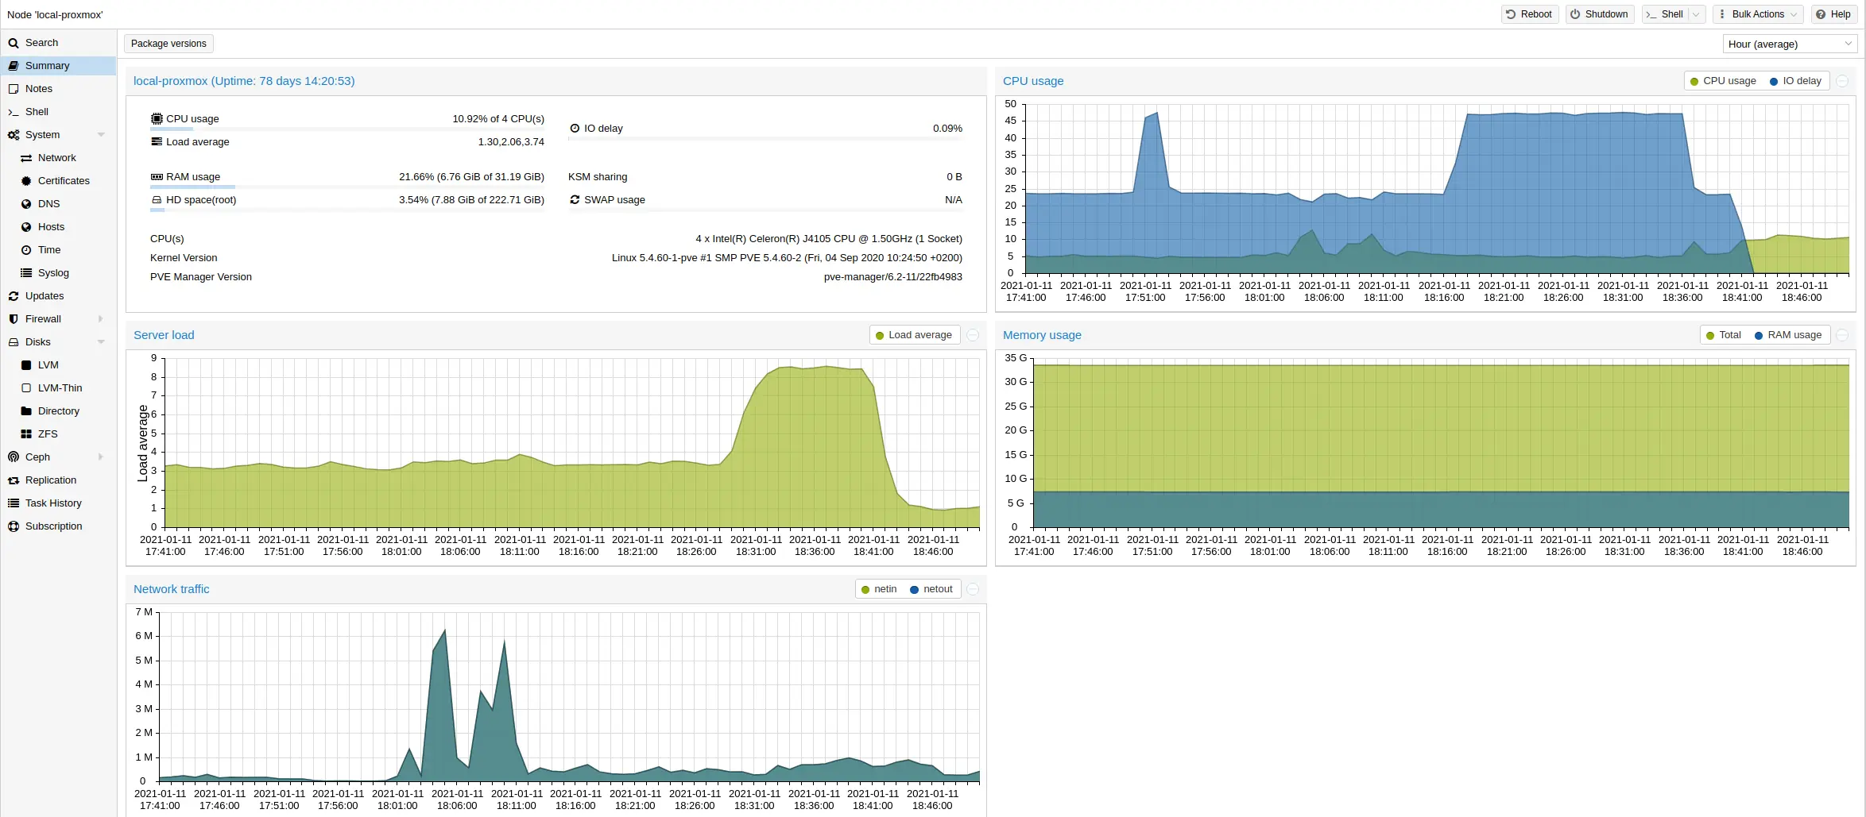Image resolution: width=1866 pixels, height=817 pixels.
Task: Click the Network arrows icon
Action: (x=26, y=158)
